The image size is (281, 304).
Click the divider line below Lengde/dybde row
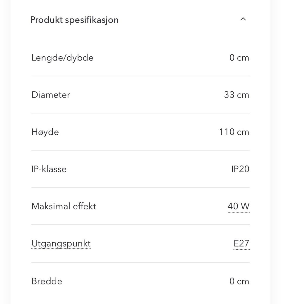tap(140, 76)
